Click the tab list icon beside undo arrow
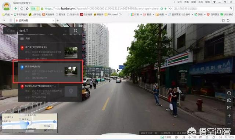235x140 pixels. (223, 21)
